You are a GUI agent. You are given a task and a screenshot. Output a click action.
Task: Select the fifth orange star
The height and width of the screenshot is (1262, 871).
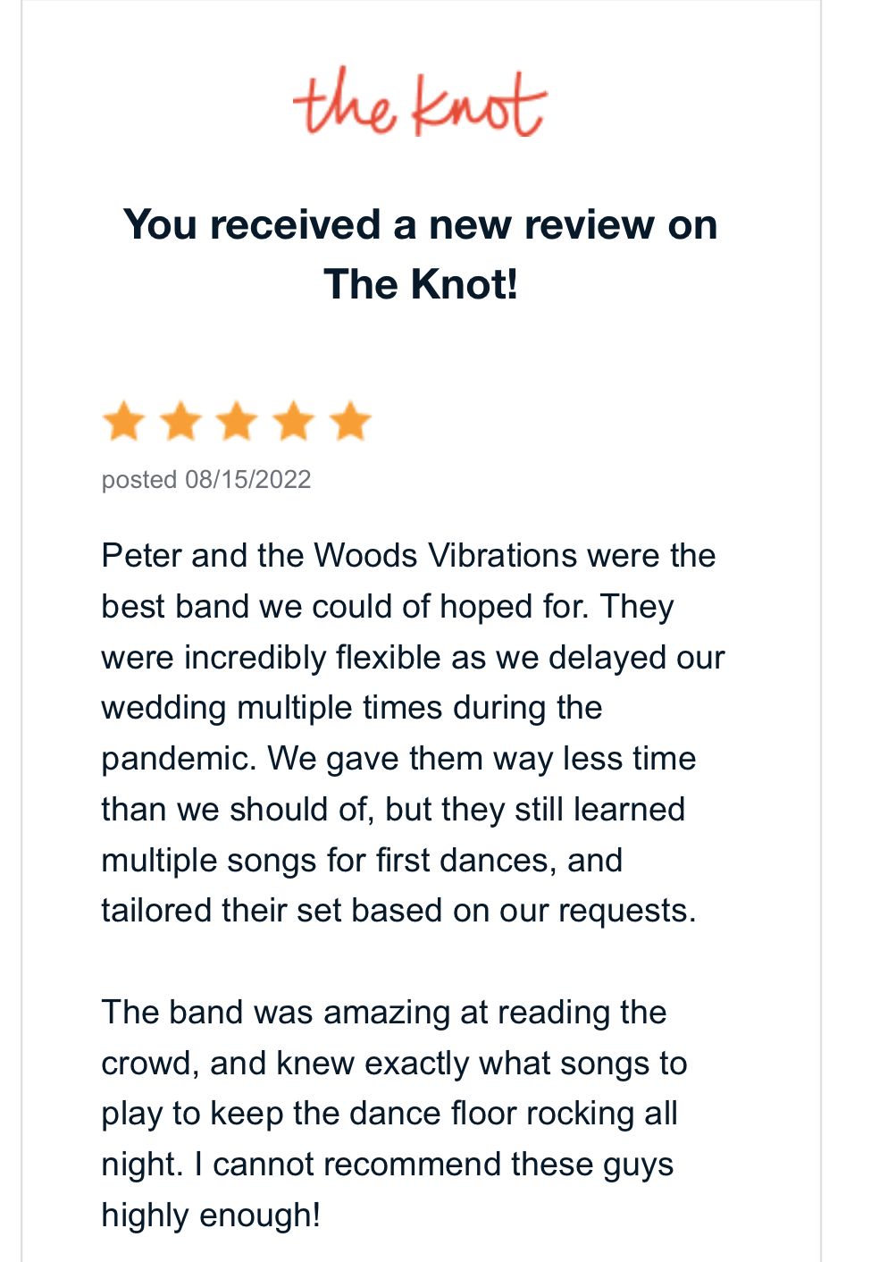point(350,421)
